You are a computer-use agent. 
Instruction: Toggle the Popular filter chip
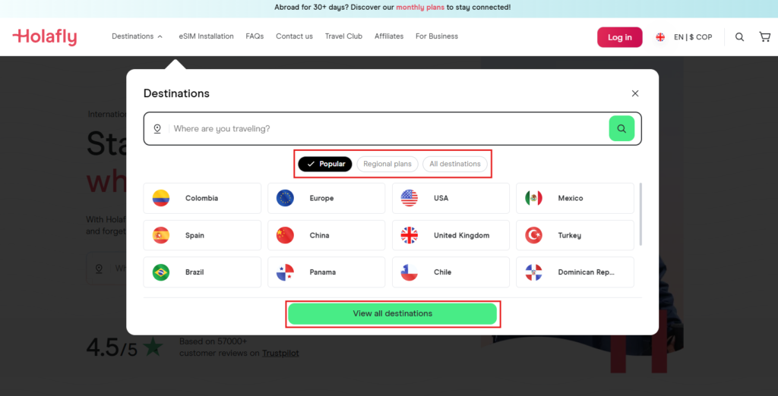click(x=325, y=164)
